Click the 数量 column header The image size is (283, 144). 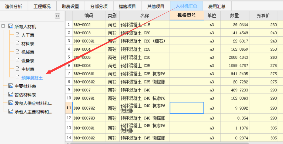(x=235, y=16)
